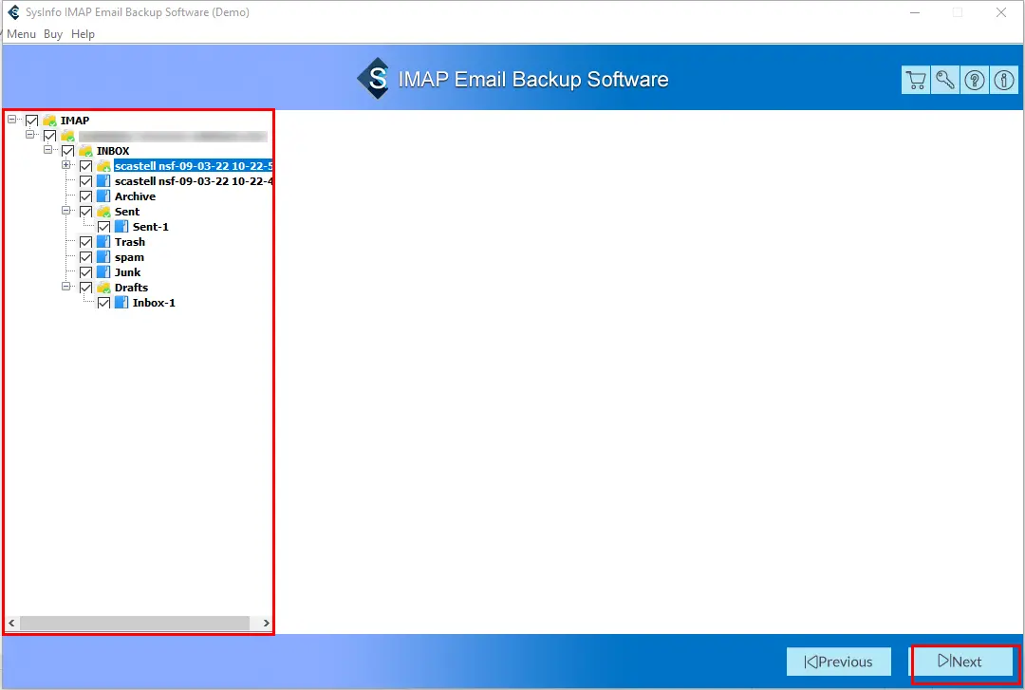
Task: Collapse the Sent folder node
Action: (x=66, y=211)
